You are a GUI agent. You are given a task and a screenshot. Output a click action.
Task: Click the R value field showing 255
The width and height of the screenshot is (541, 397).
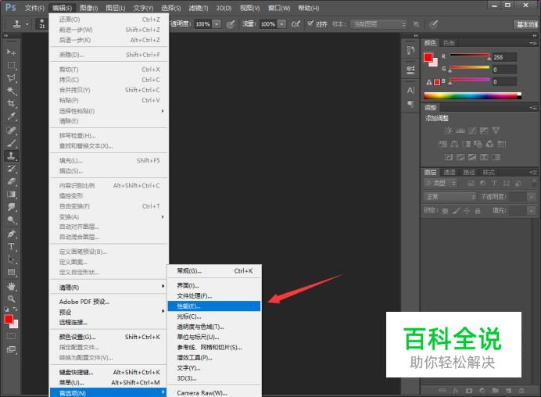tap(504, 57)
